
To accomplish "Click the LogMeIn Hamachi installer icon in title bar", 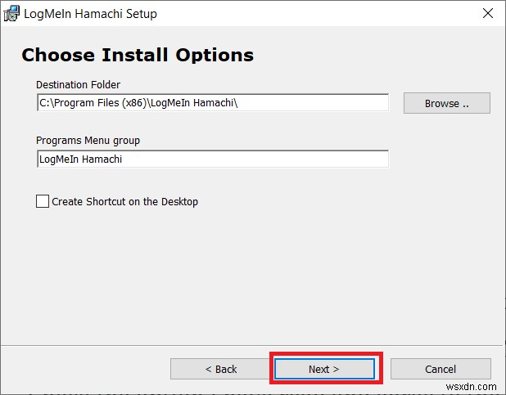I will [12, 14].
